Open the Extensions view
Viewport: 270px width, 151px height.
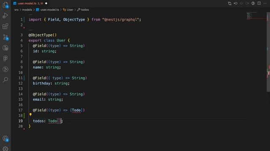point(5,26)
